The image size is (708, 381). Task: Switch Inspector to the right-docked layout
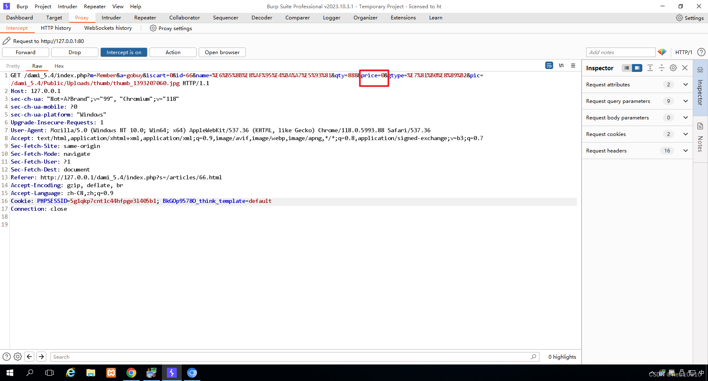pos(637,68)
